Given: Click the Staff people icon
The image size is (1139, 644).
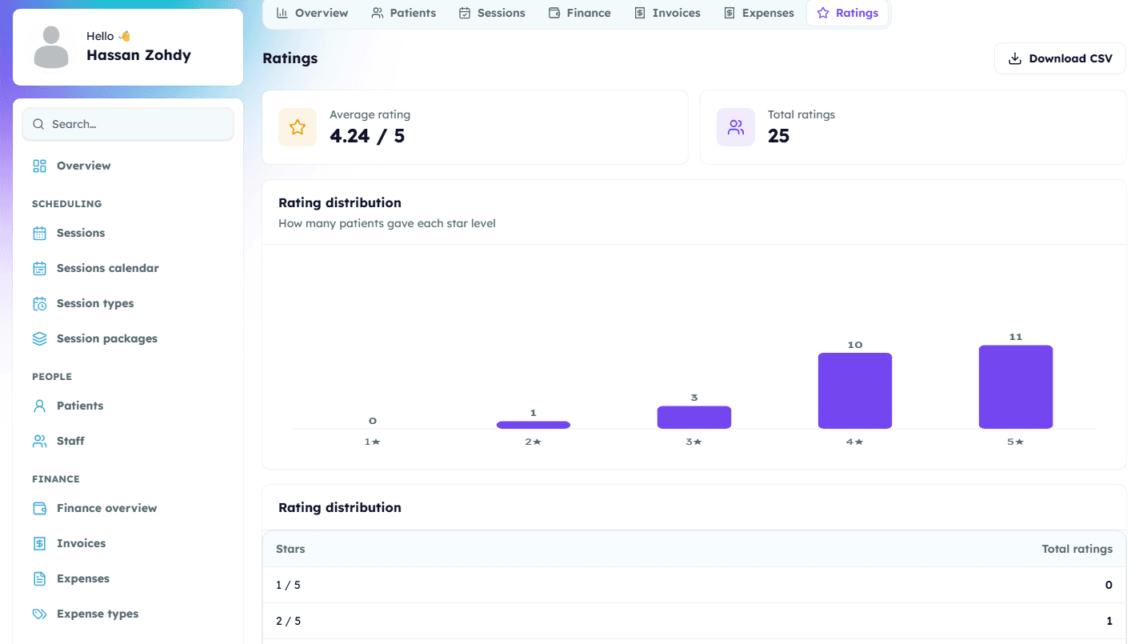Looking at the screenshot, I should click(x=39, y=441).
